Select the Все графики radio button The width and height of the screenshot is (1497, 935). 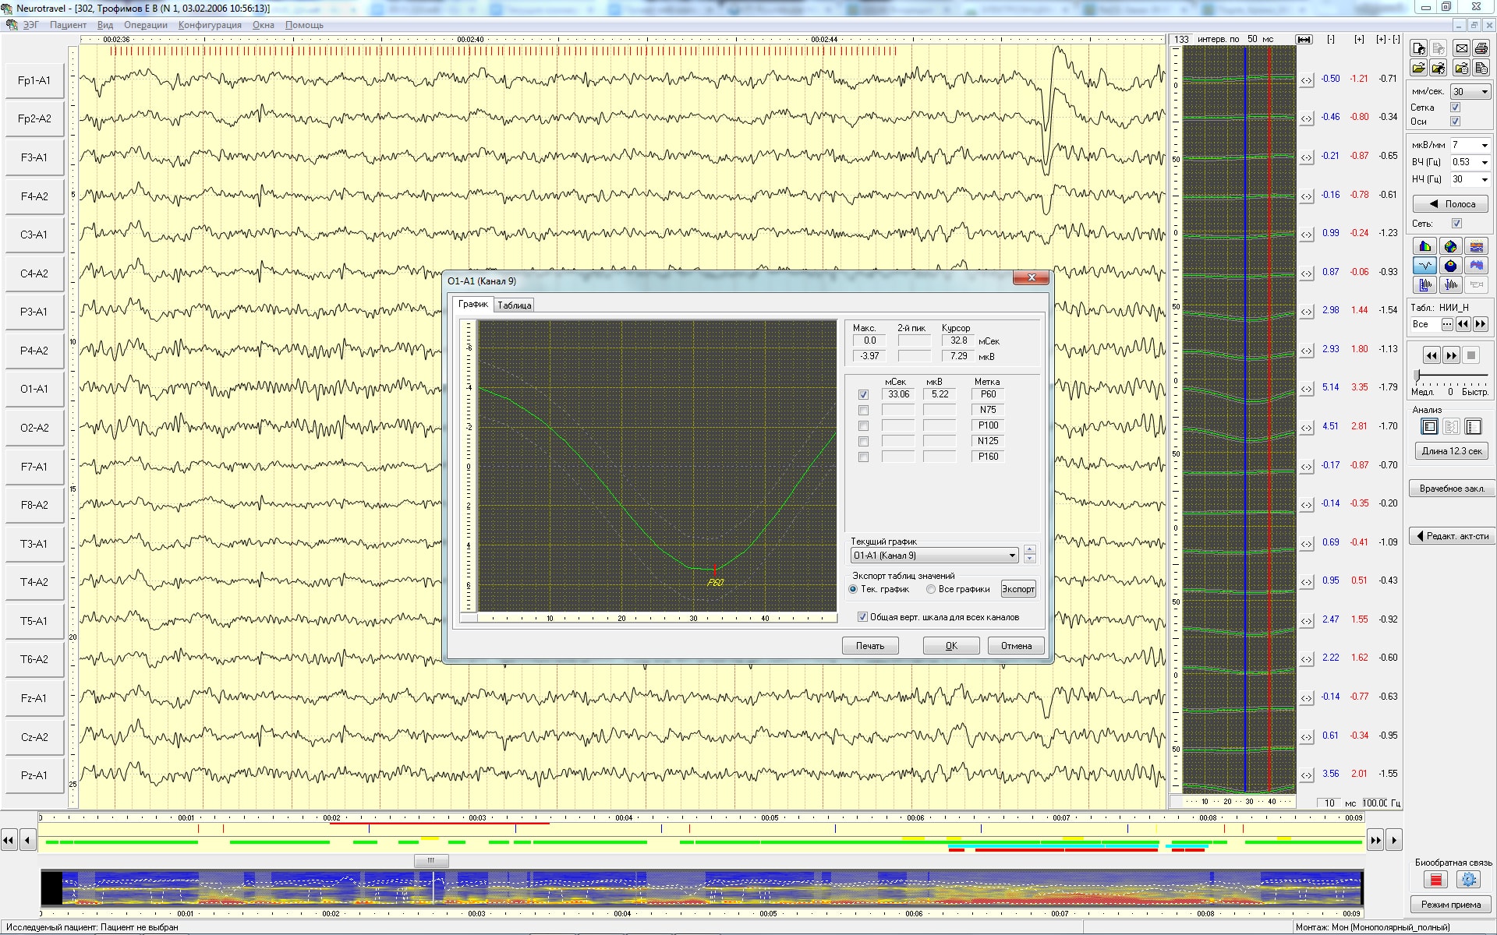click(931, 590)
